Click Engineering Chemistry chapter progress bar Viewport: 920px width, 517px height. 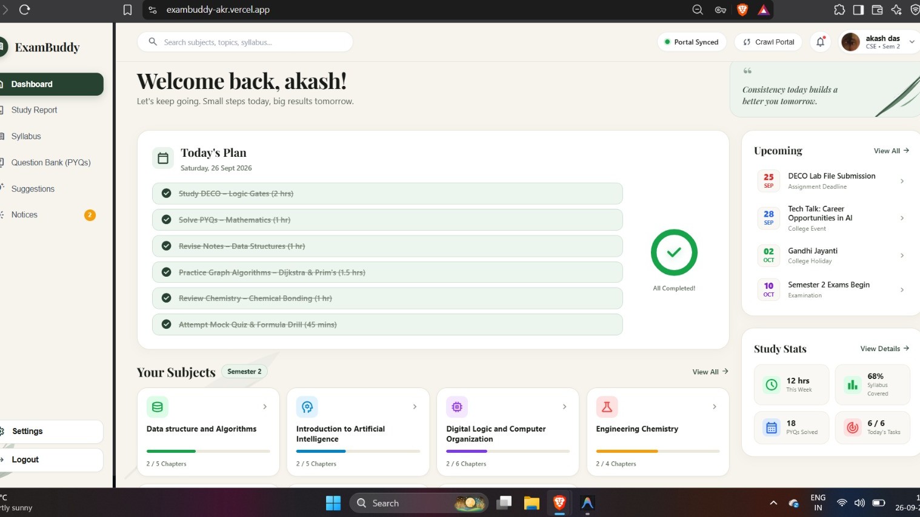(x=658, y=451)
